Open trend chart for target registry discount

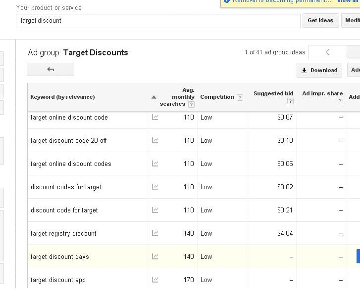pos(155,233)
